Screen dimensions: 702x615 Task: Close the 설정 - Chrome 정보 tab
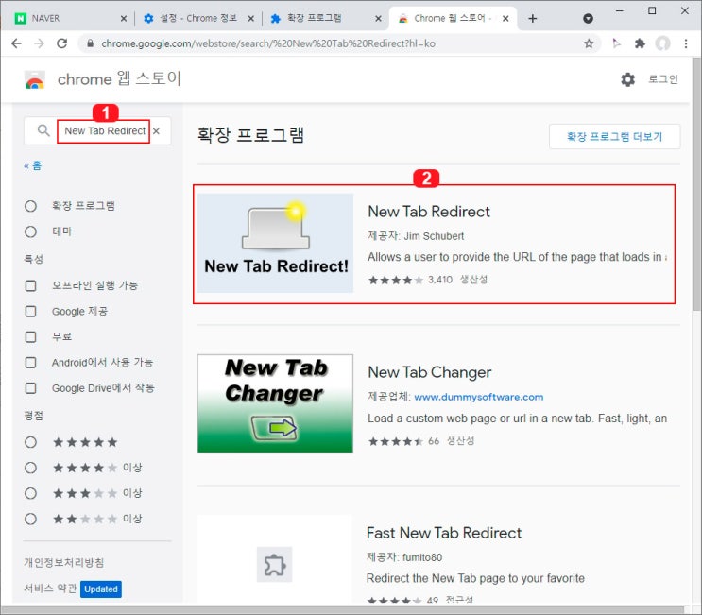251,18
